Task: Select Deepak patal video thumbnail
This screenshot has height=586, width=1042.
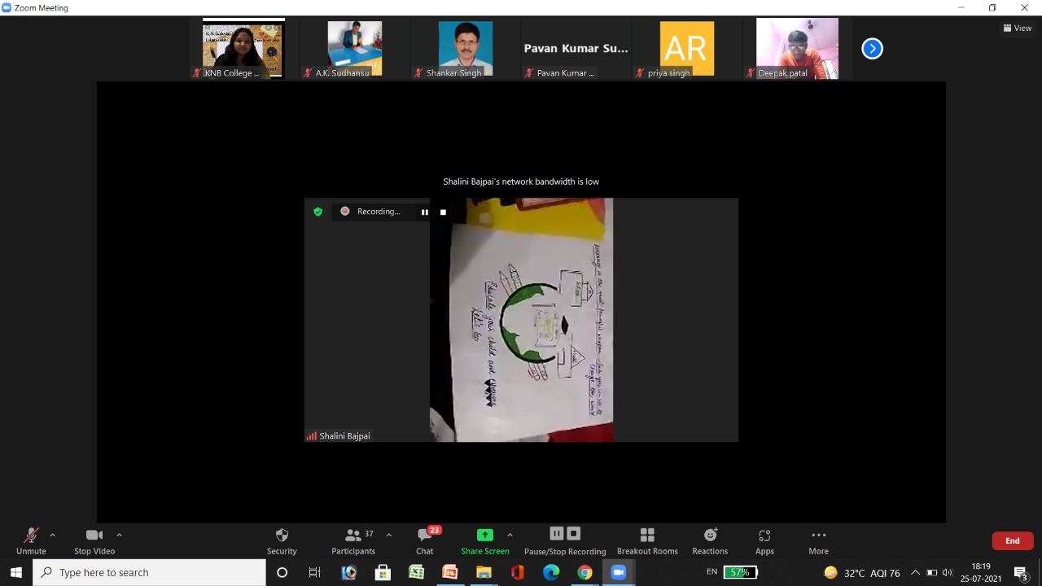Action: coord(798,49)
